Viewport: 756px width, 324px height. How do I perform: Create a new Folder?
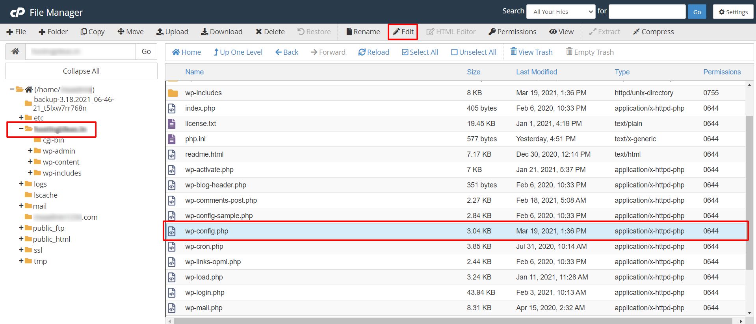[x=53, y=32]
